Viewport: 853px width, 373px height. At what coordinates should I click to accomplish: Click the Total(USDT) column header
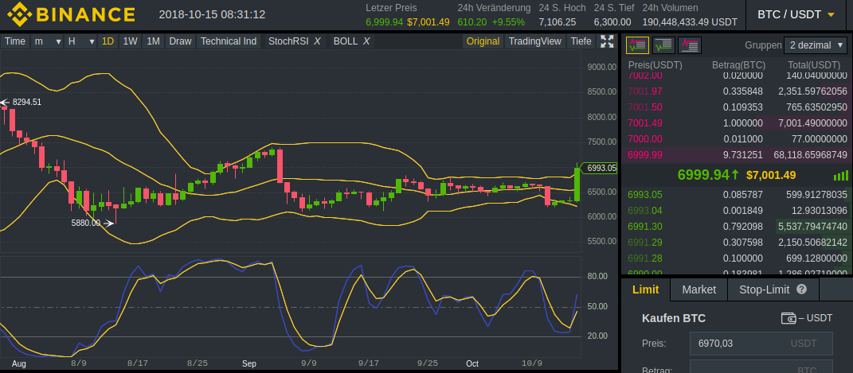coord(814,65)
